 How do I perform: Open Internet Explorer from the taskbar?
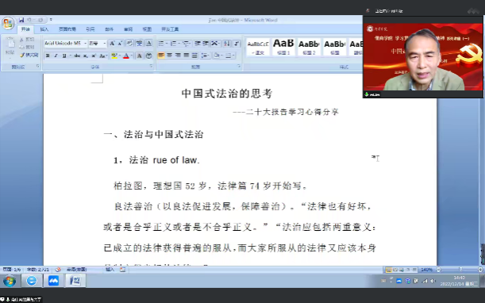tap(32, 281)
